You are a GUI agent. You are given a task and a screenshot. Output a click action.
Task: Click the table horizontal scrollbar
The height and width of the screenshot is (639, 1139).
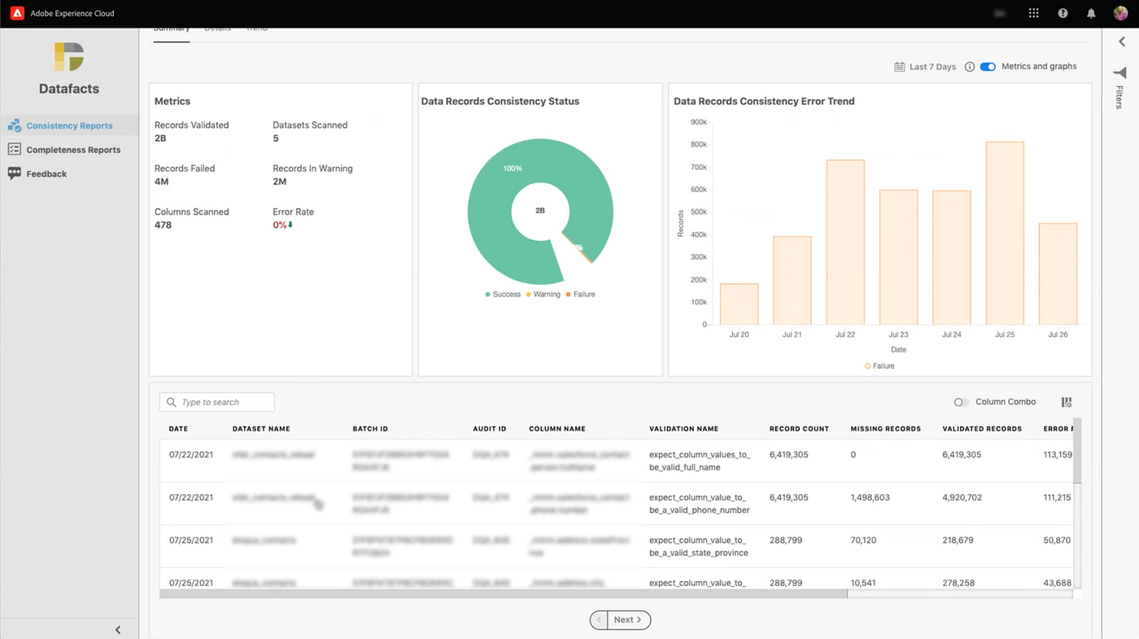coord(504,594)
